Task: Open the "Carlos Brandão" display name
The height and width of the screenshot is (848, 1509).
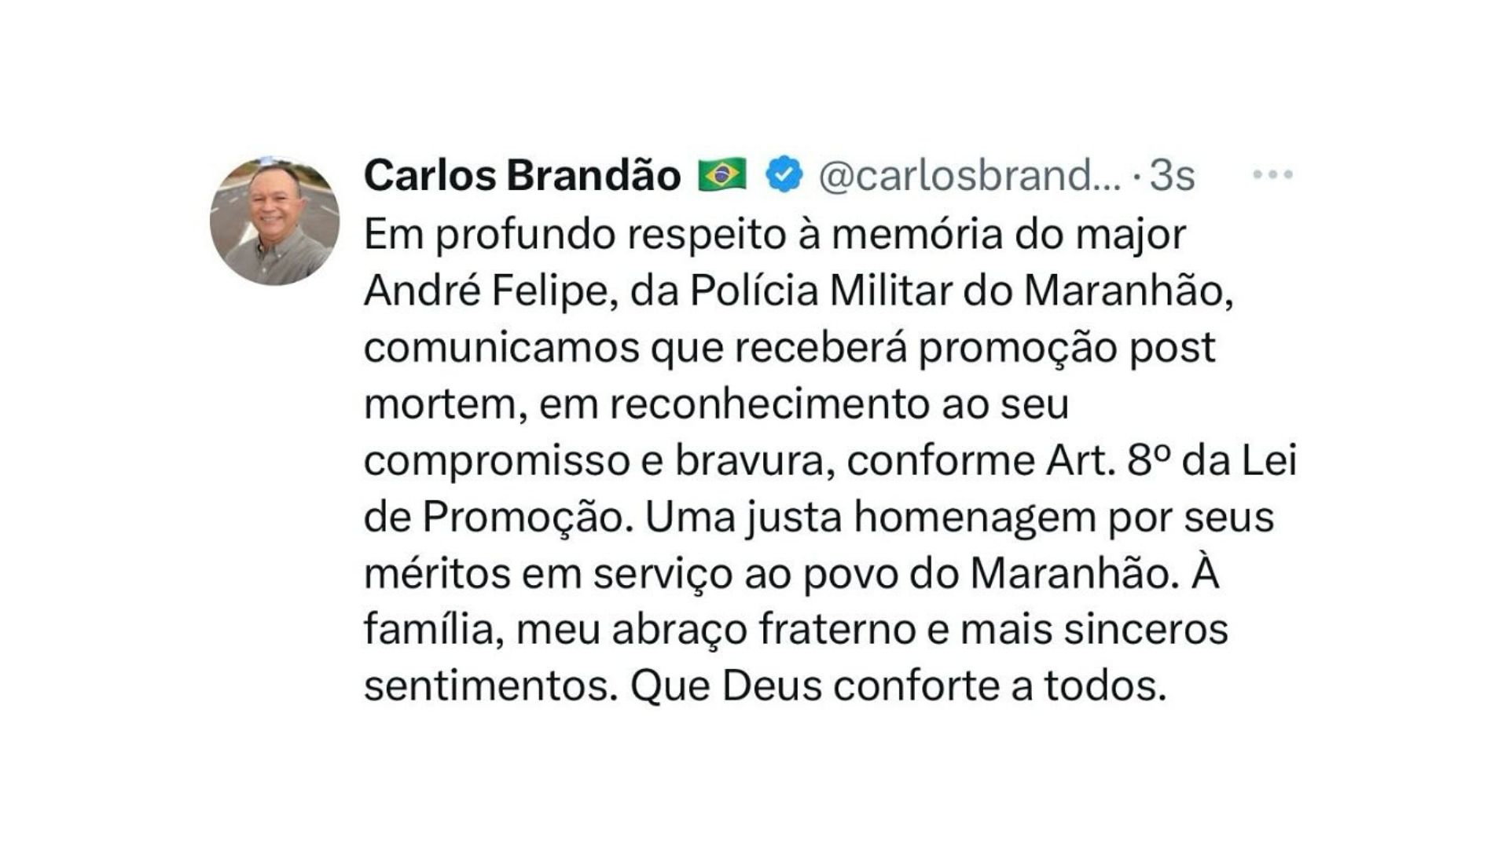Action: tap(522, 174)
